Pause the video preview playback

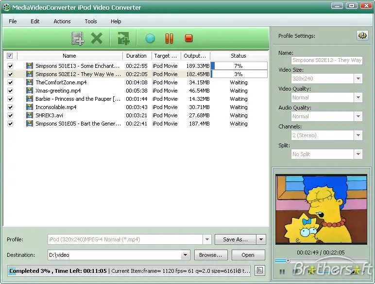(x=282, y=272)
